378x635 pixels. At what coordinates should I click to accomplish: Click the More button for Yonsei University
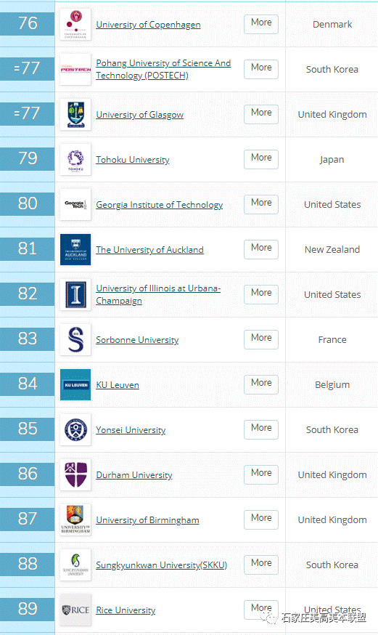pyautogui.click(x=261, y=429)
